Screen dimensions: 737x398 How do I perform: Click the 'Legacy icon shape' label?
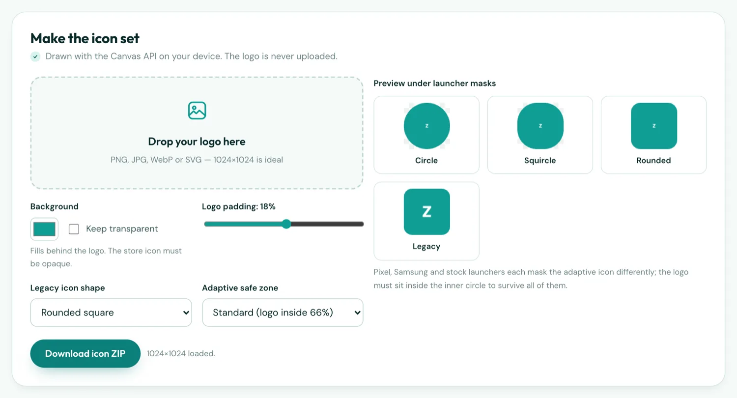pyautogui.click(x=68, y=288)
